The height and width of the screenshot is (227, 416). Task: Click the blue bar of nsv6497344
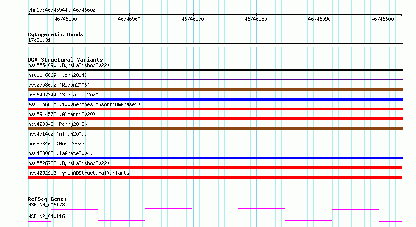click(x=215, y=99)
